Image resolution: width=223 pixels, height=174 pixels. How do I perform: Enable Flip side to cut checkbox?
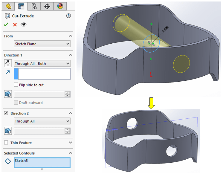click(16, 85)
